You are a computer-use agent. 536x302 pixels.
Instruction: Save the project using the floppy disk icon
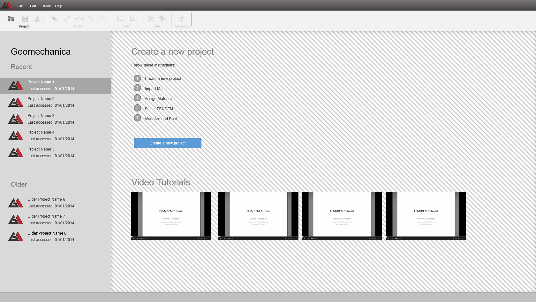tap(25, 19)
